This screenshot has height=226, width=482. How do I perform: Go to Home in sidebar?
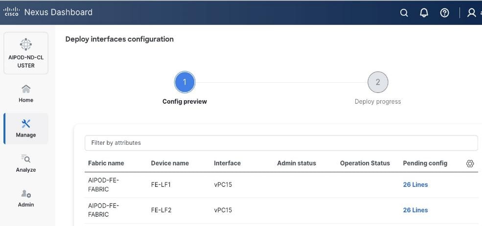[26, 92]
